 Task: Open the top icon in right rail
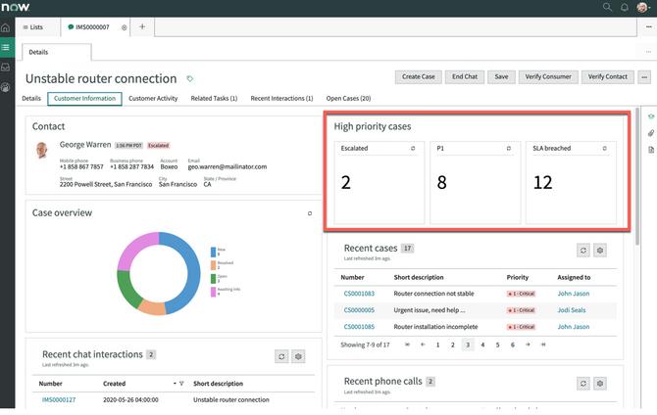pyautogui.click(x=651, y=116)
